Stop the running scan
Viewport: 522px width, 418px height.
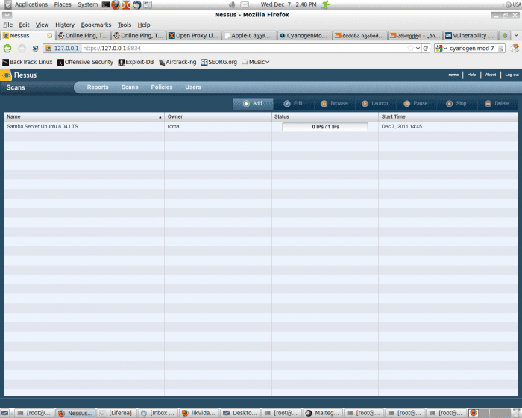(456, 103)
